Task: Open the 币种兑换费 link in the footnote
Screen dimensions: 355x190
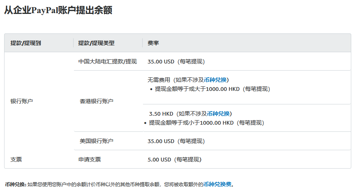Action: pyautogui.click(x=218, y=184)
